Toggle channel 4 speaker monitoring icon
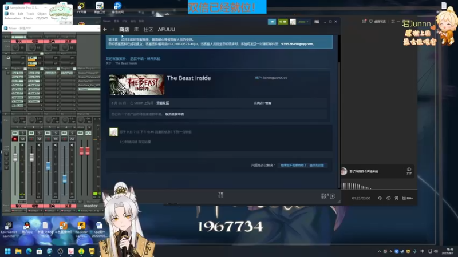The height and width of the screenshot is (257, 458). click(x=72, y=145)
